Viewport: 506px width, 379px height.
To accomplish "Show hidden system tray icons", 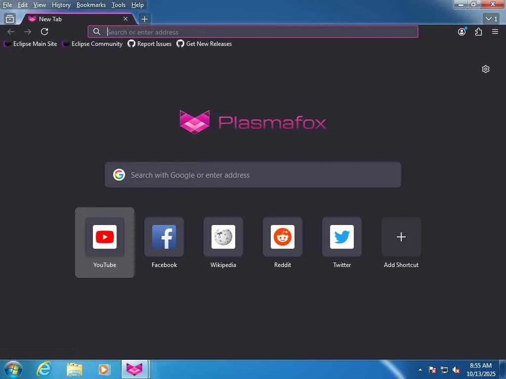I will pos(420,370).
